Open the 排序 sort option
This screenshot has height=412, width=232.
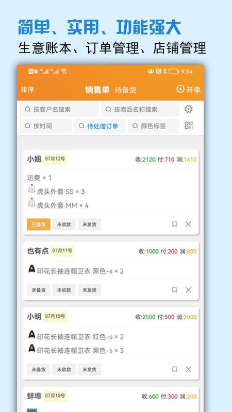pyautogui.click(x=28, y=90)
